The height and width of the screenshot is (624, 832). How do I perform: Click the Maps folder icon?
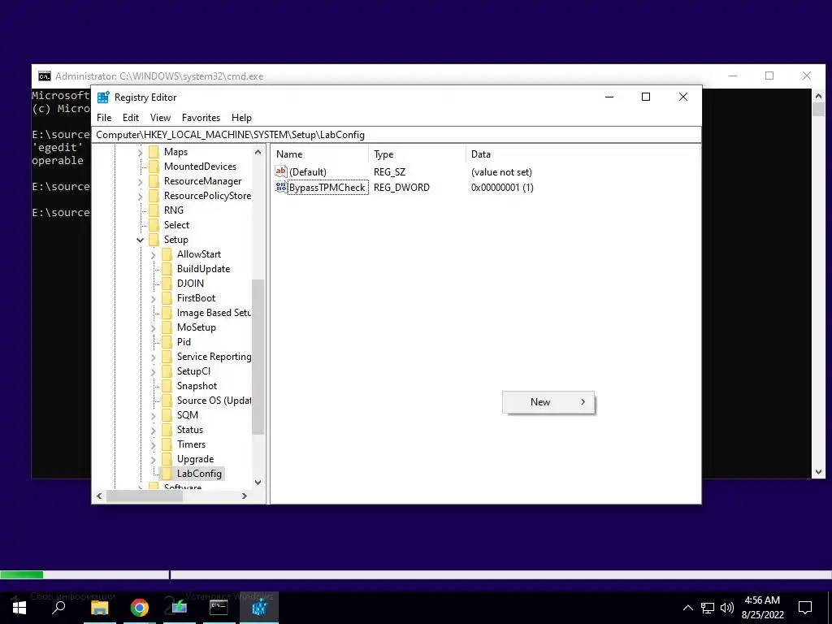(x=154, y=152)
